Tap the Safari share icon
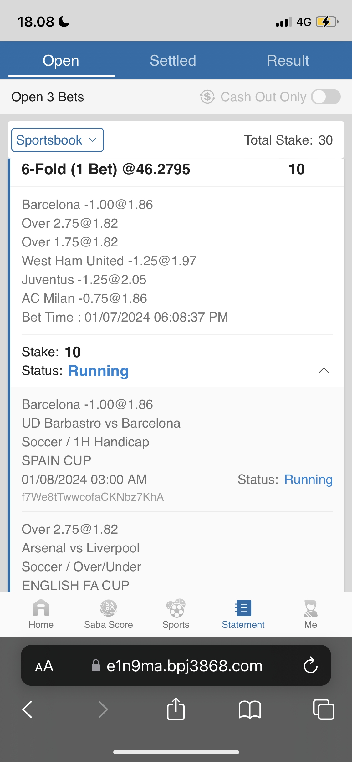 coord(176,709)
